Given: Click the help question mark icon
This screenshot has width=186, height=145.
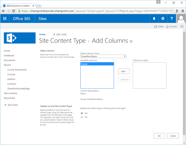Looking at the screenshot, I should (x=172, y=19).
